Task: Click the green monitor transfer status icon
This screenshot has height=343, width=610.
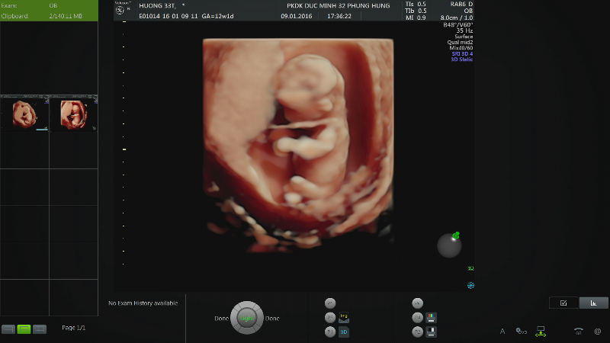Action: (541, 332)
